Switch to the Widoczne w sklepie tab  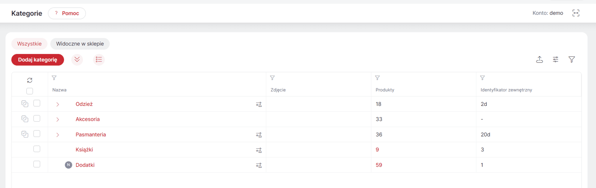[80, 44]
